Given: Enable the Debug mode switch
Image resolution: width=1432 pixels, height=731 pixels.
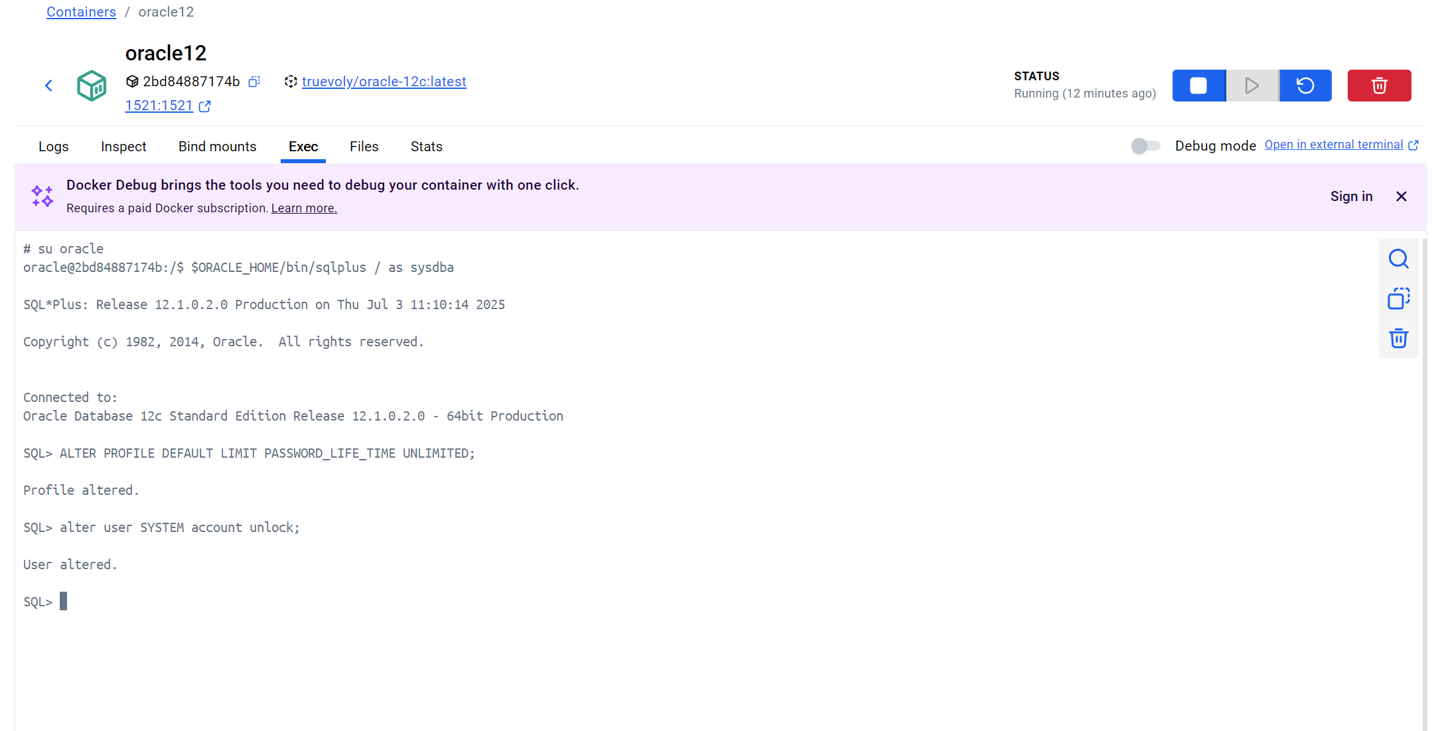Looking at the screenshot, I should tap(1145, 146).
